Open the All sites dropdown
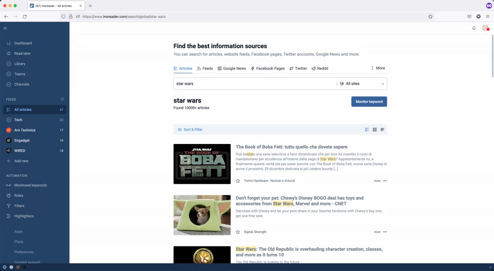This screenshot has width=494, height=271. tap(362, 84)
